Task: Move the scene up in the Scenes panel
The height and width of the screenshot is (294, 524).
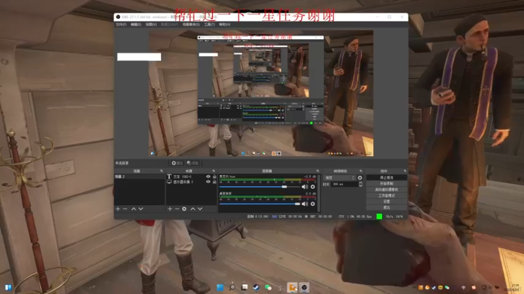Action: click(134, 209)
